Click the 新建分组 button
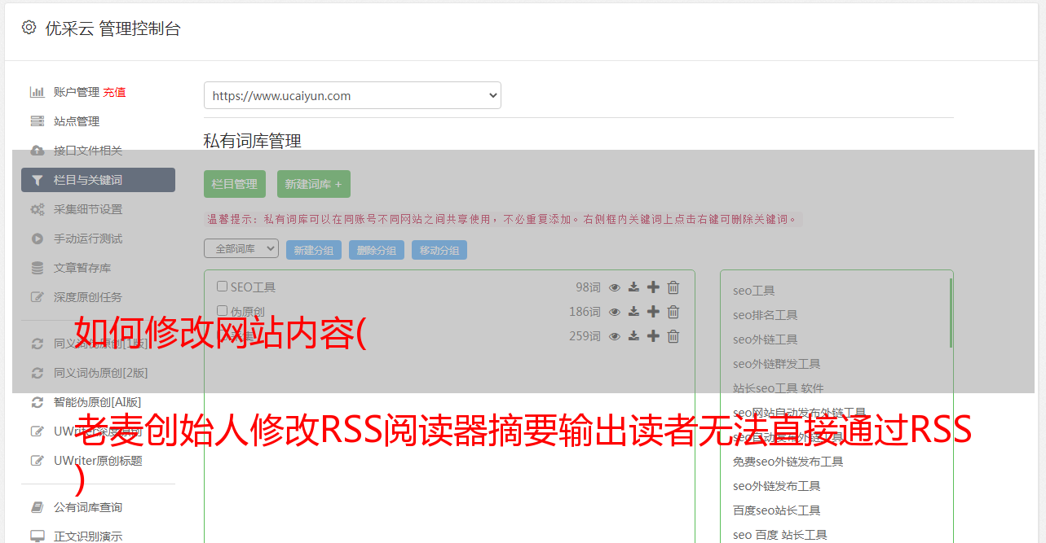This screenshot has width=1046, height=543. pos(314,250)
